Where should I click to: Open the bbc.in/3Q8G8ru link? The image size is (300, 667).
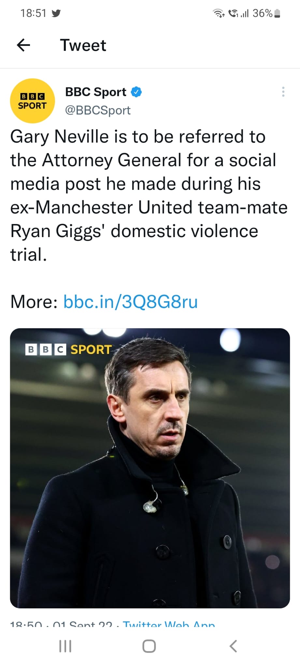(130, 302)
